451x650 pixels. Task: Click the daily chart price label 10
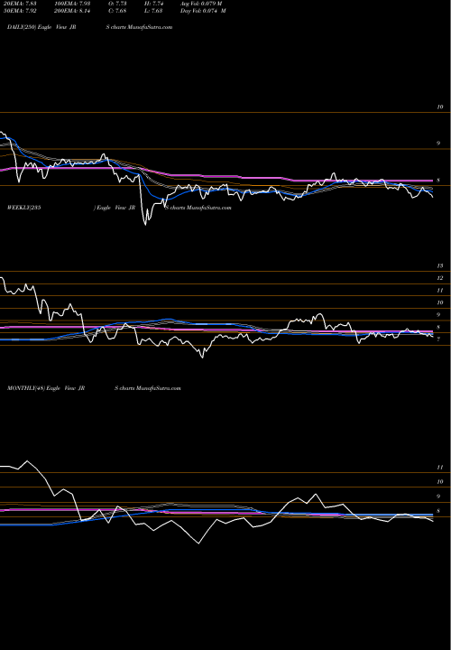coord(440,107)
